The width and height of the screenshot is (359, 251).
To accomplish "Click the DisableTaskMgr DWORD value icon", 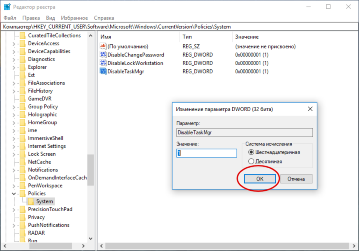I will coord(103,72).
